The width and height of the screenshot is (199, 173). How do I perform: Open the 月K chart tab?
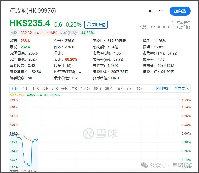(55, 88)
